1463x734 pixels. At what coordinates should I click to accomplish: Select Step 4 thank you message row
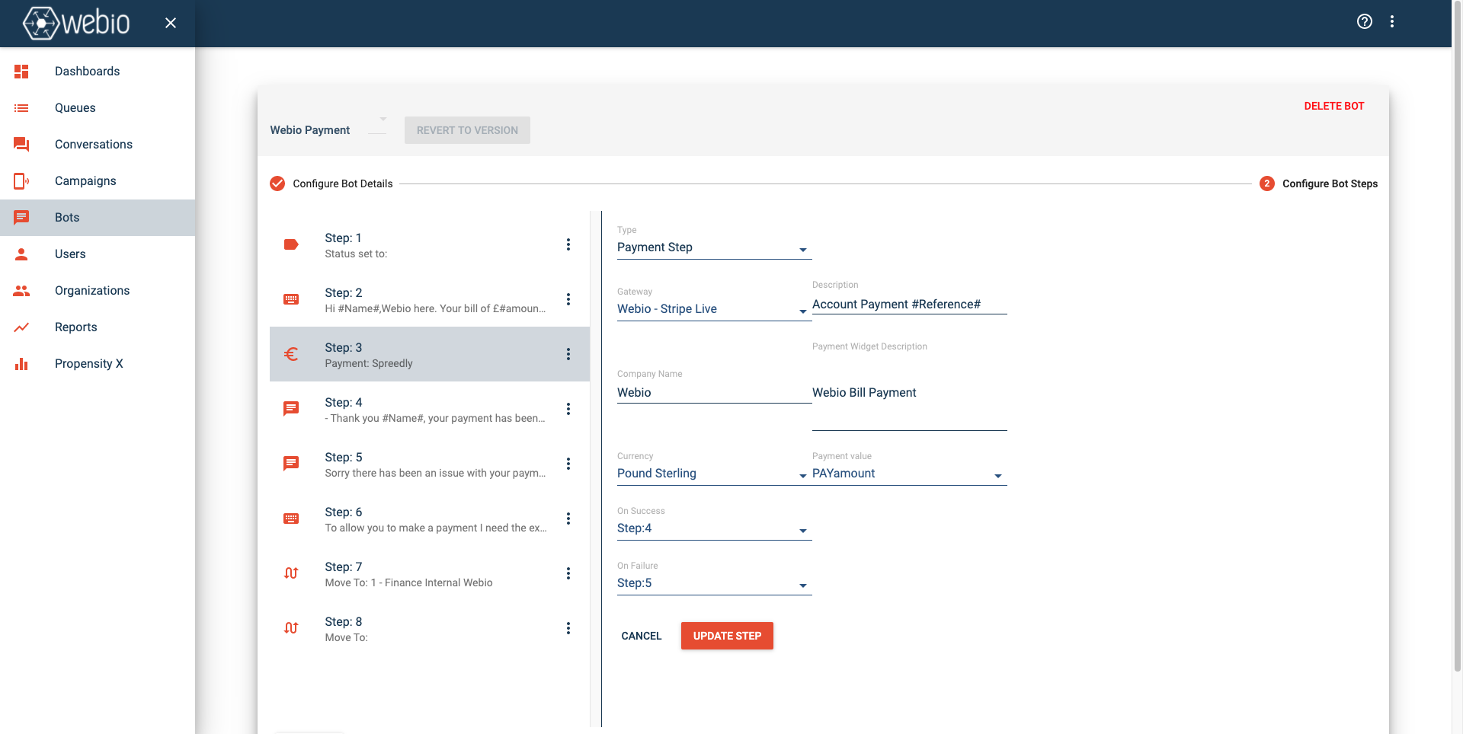(x=430, y=409)
